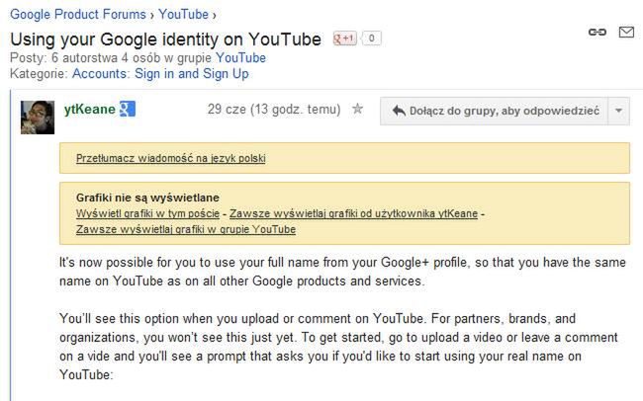Click the envelope email icon

click(x=626, y=32)
